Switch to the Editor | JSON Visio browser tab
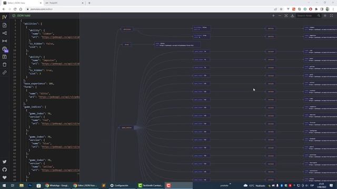Screen dimensions: 337x189 click(x=22, y=3)
